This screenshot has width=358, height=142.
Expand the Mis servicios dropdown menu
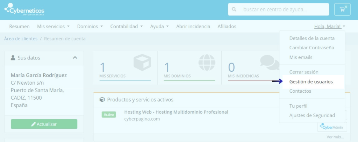[53, 26]
